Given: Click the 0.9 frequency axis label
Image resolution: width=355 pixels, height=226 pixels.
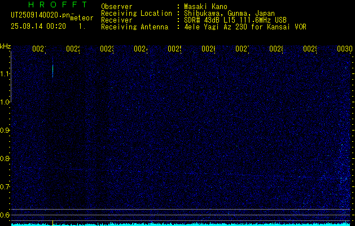Looking at the screenshot, I should coord(5,131).
